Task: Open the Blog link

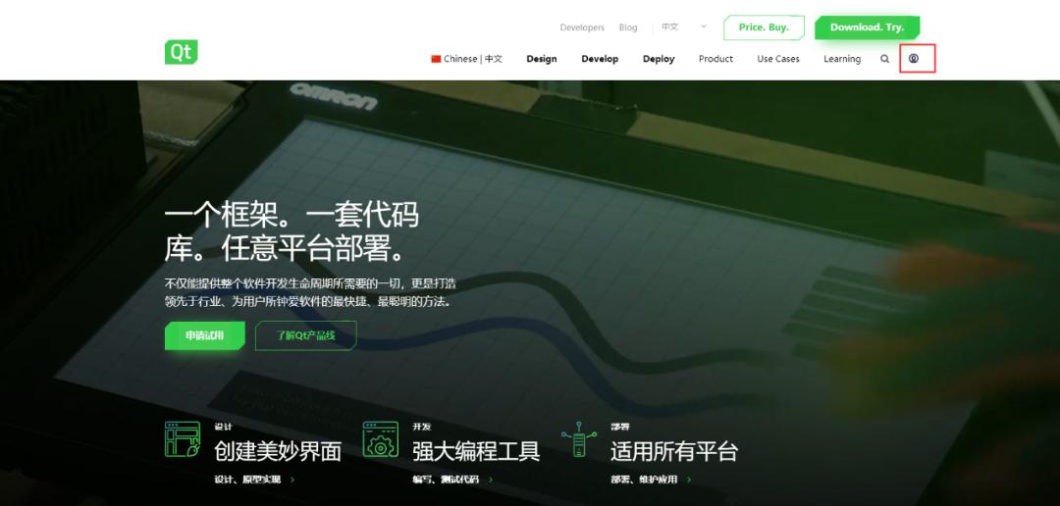Action: 628,27
